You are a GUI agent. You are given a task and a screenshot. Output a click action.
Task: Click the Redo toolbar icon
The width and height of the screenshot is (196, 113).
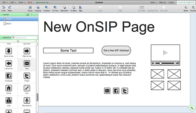(x=10, y=7)
